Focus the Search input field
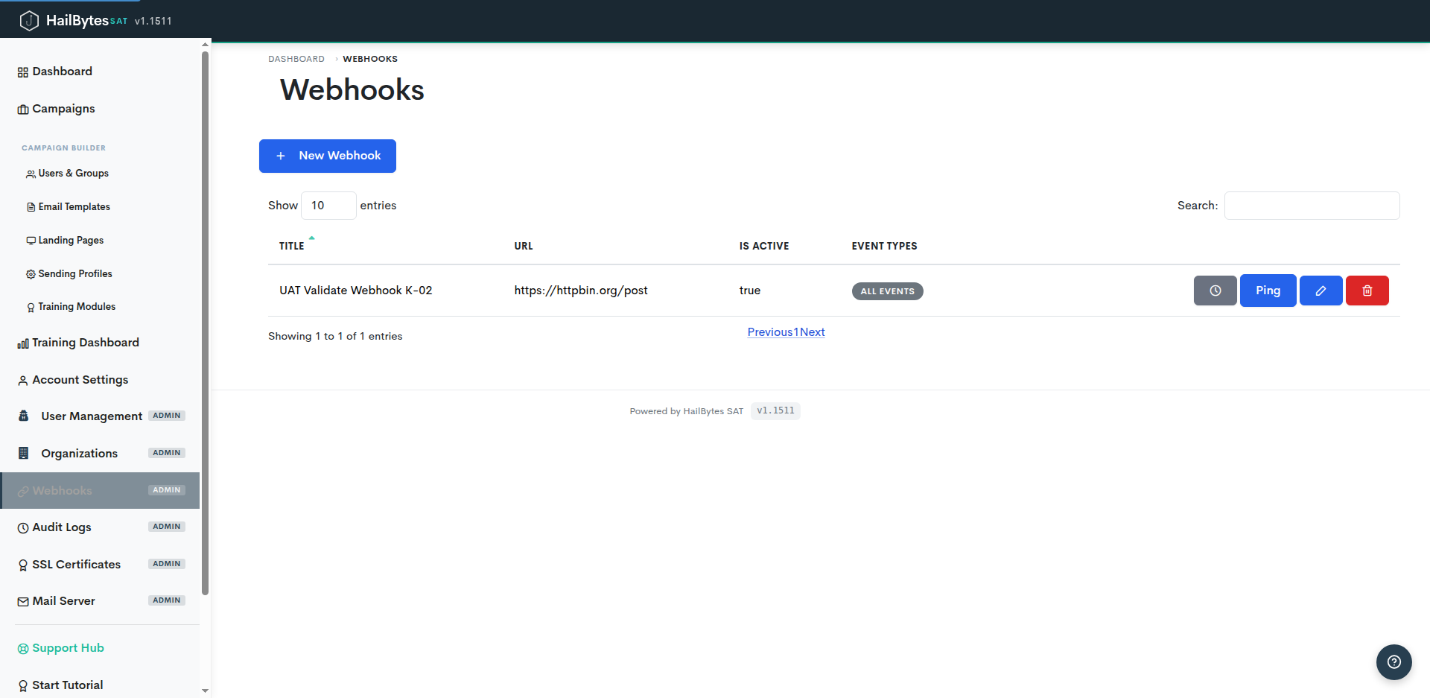Image resolution: width=1430 pixels, height=698 pixels. [x=1312, y=206]
